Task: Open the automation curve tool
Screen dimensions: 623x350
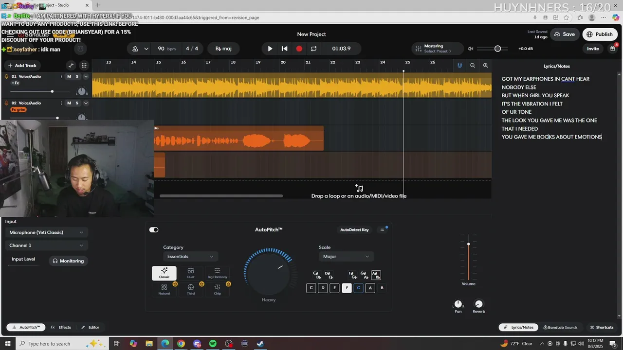Action: pyautogui.click(x=71, y=65)
